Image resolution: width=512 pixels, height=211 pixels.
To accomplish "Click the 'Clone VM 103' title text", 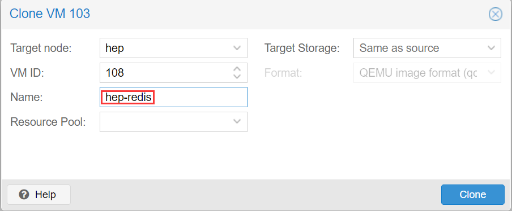I will pos(50,14).
